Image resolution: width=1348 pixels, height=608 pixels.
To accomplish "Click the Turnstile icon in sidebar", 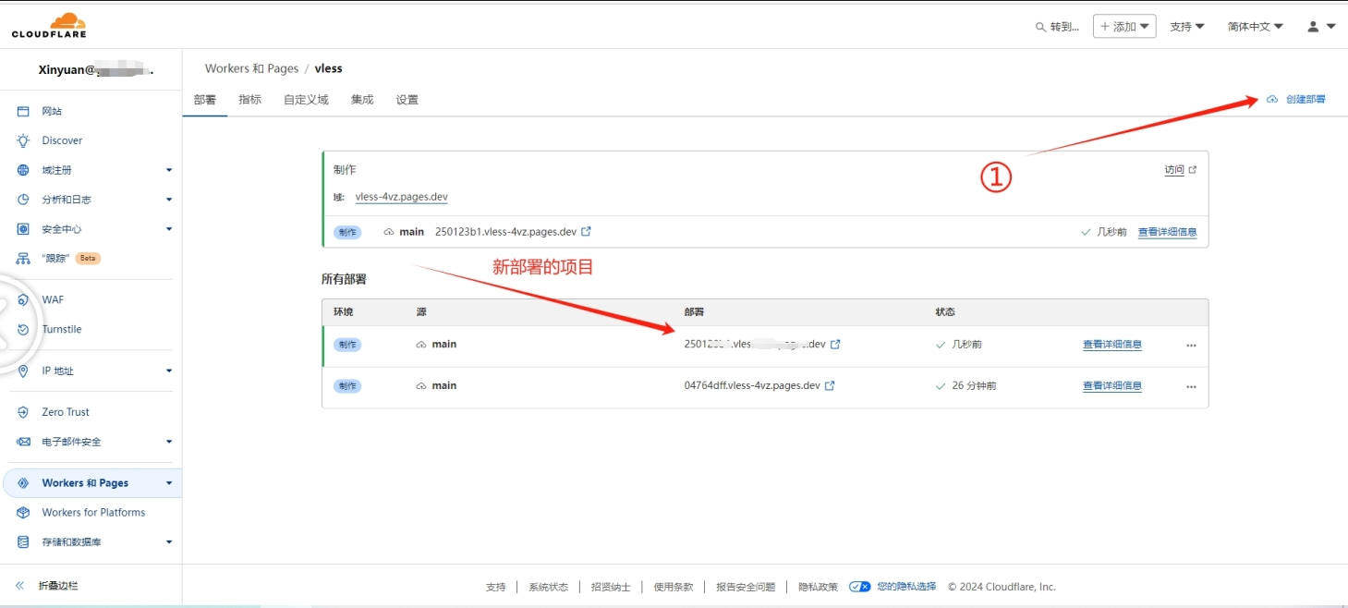I will (x=23, y=329).
